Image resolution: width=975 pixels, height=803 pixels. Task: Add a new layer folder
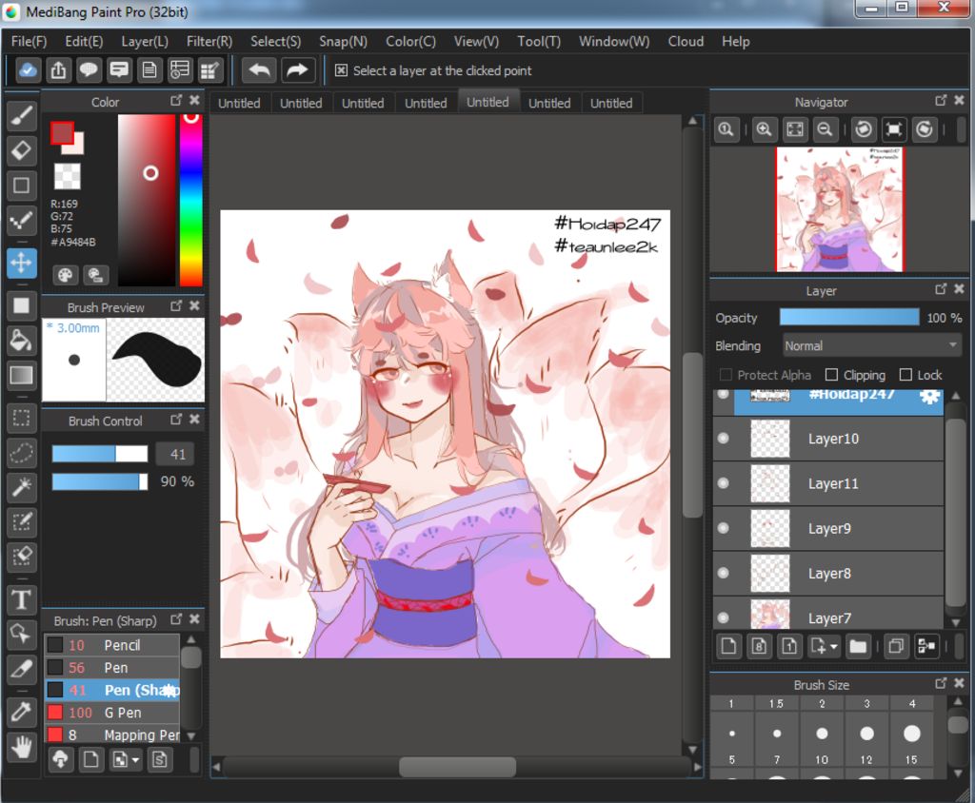point(858,646)
